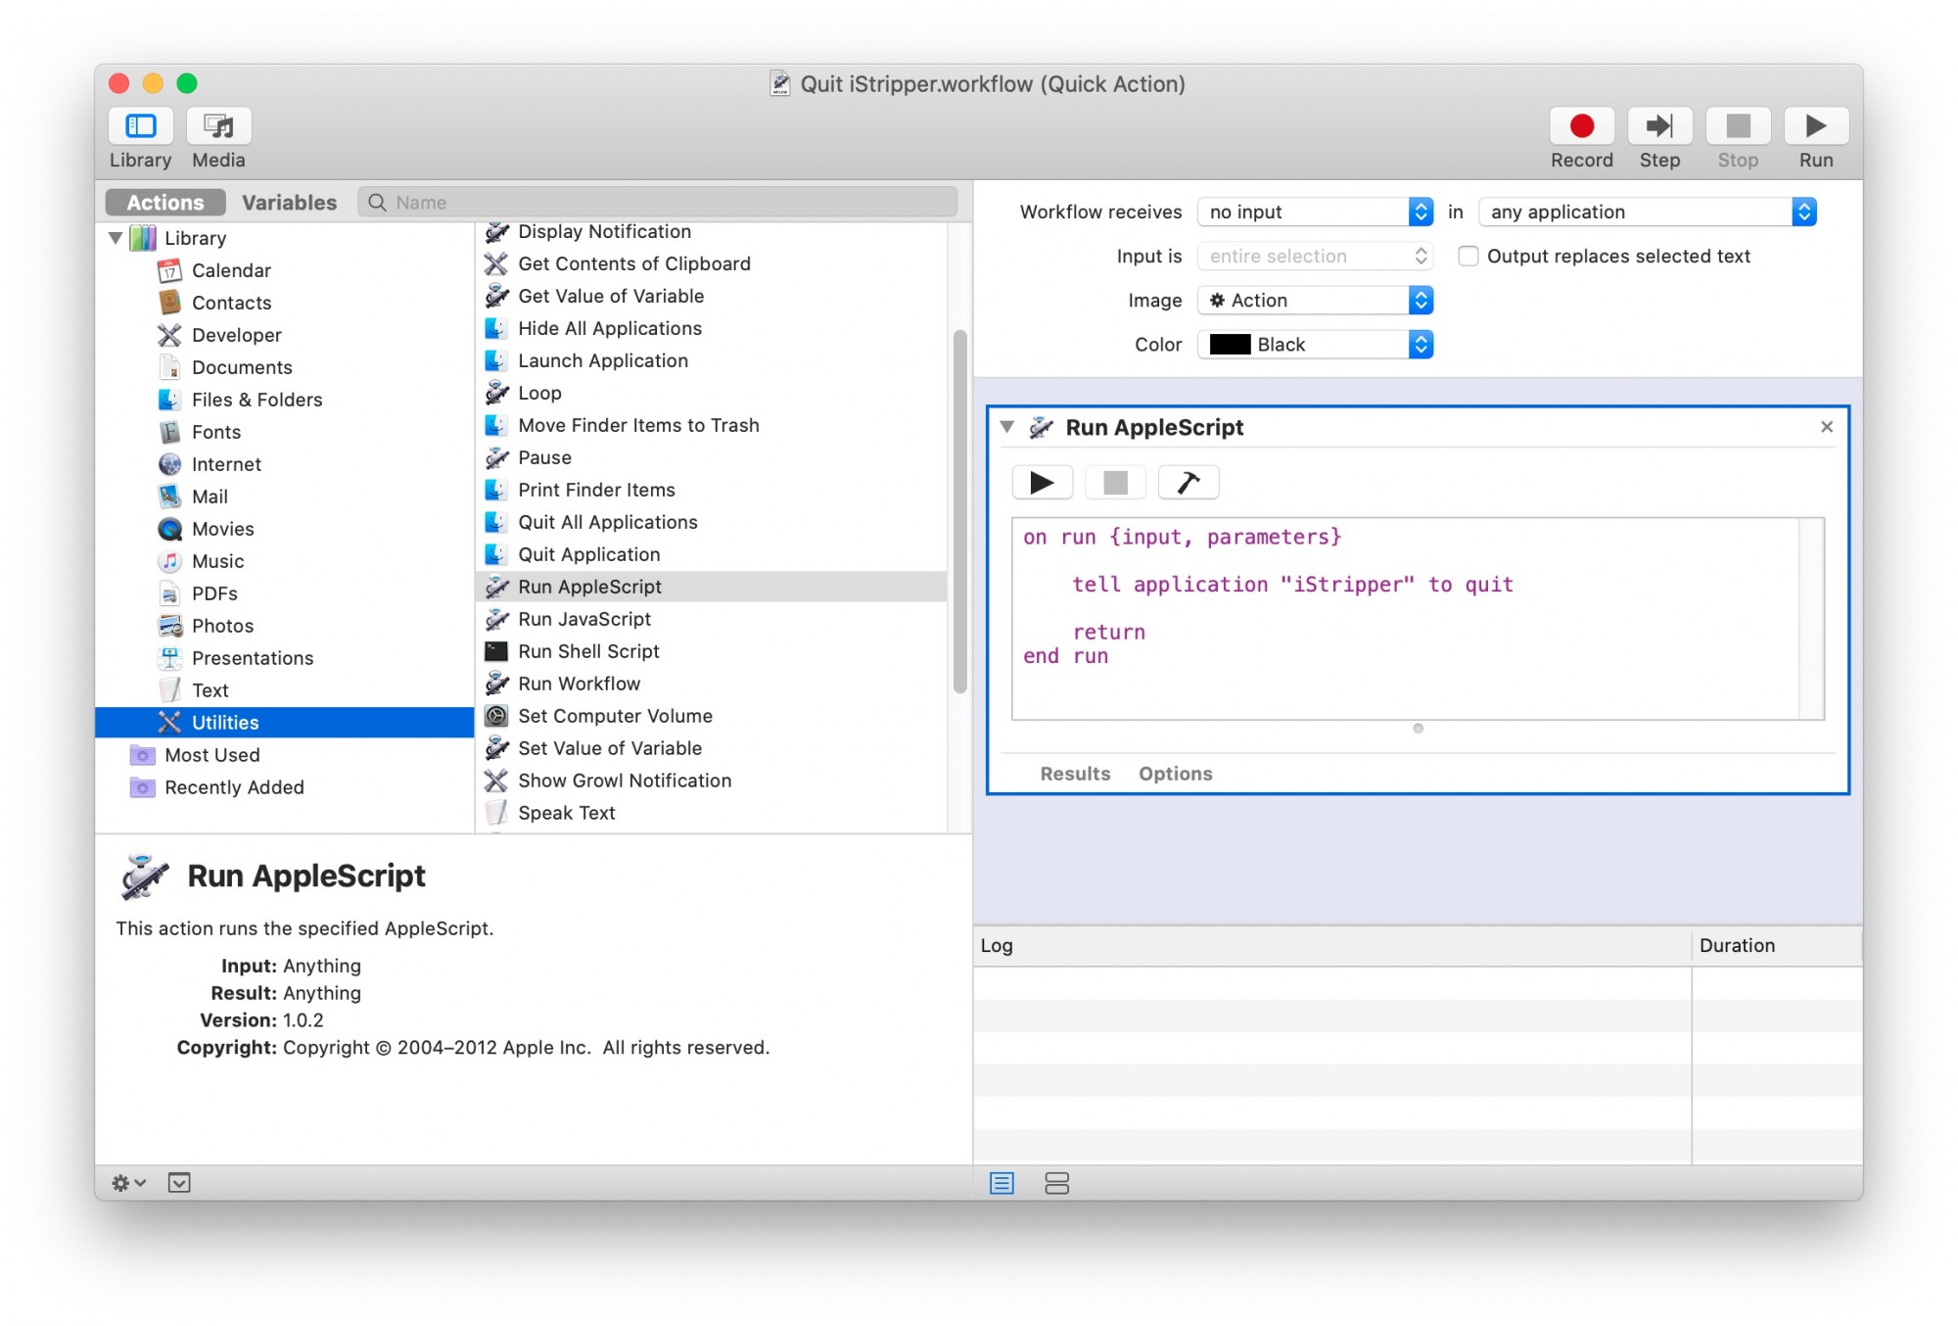Open the Results tab of the action
The width and height of the screenshot is (1958, 1326).
(1075, 774)
